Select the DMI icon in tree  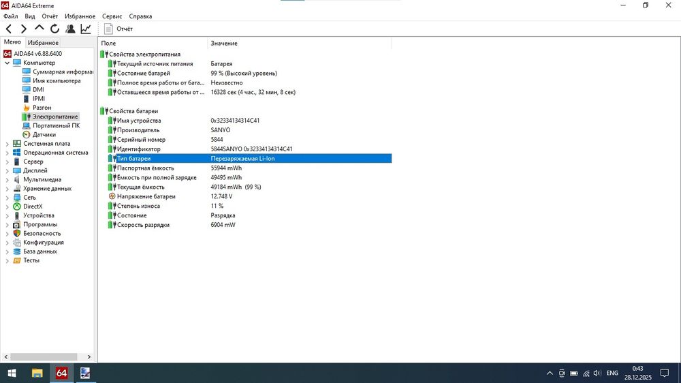pyautogui.click(x=27, y=89)
